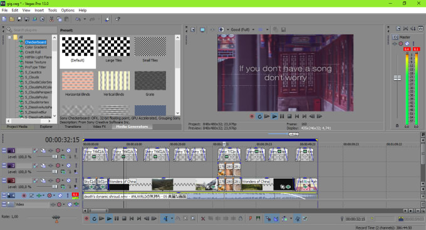This screenshot has width=426, height=230.
Task: Open the Tools menu
Action: [x=53, y=10]
